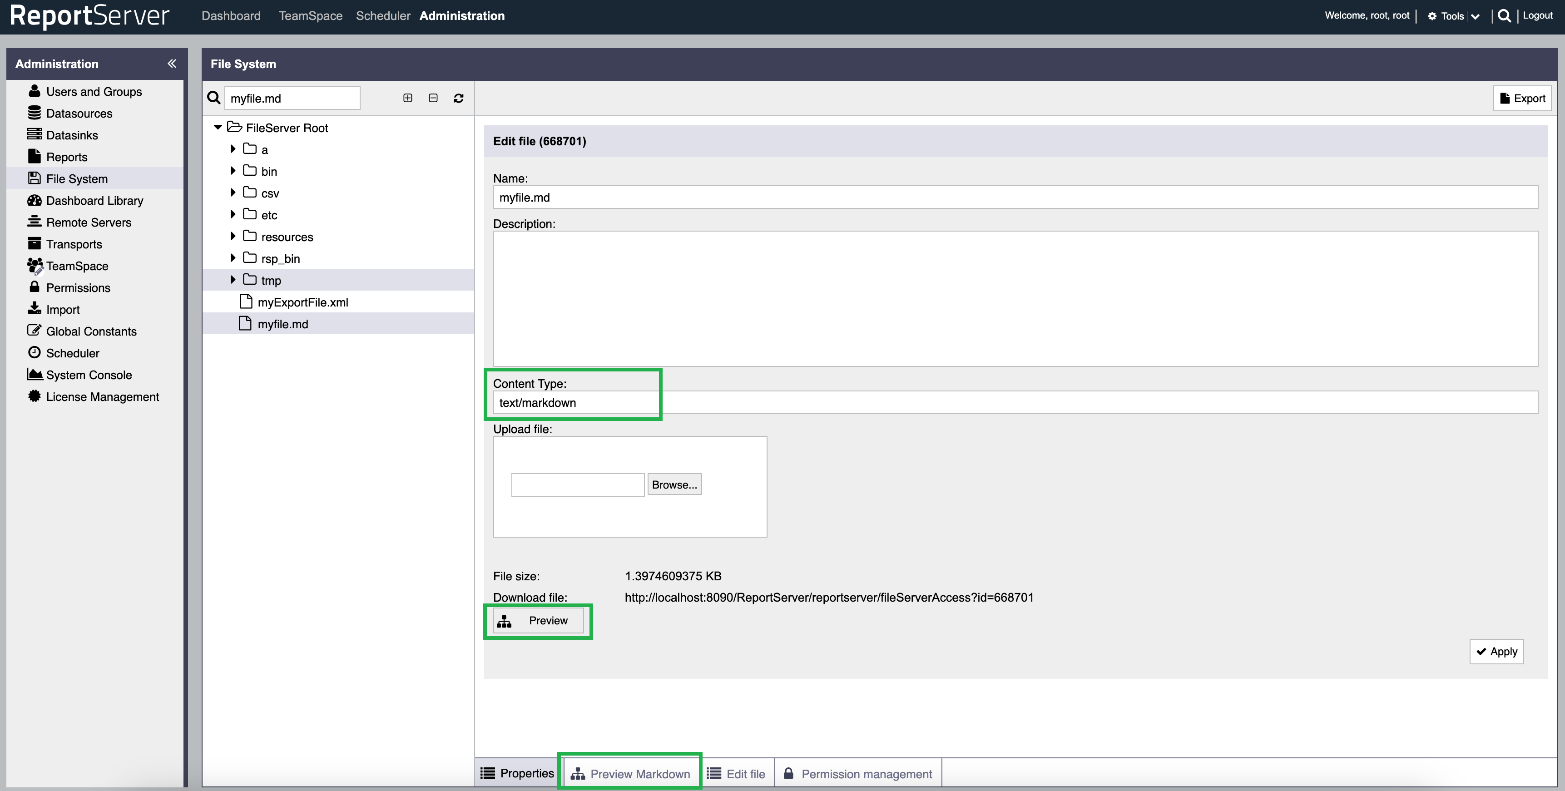Open the Dashboard top menu

click(x=231, y=16)
